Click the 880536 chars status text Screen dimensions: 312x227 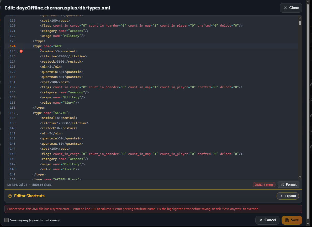pyautogui.click(x=42, y=185)
